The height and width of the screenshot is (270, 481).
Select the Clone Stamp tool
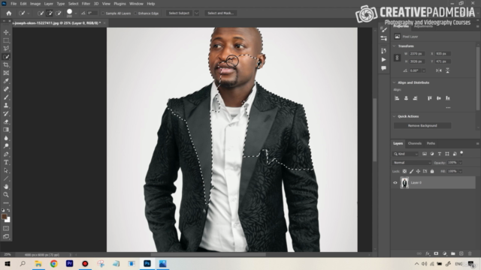tap(6, 105)
